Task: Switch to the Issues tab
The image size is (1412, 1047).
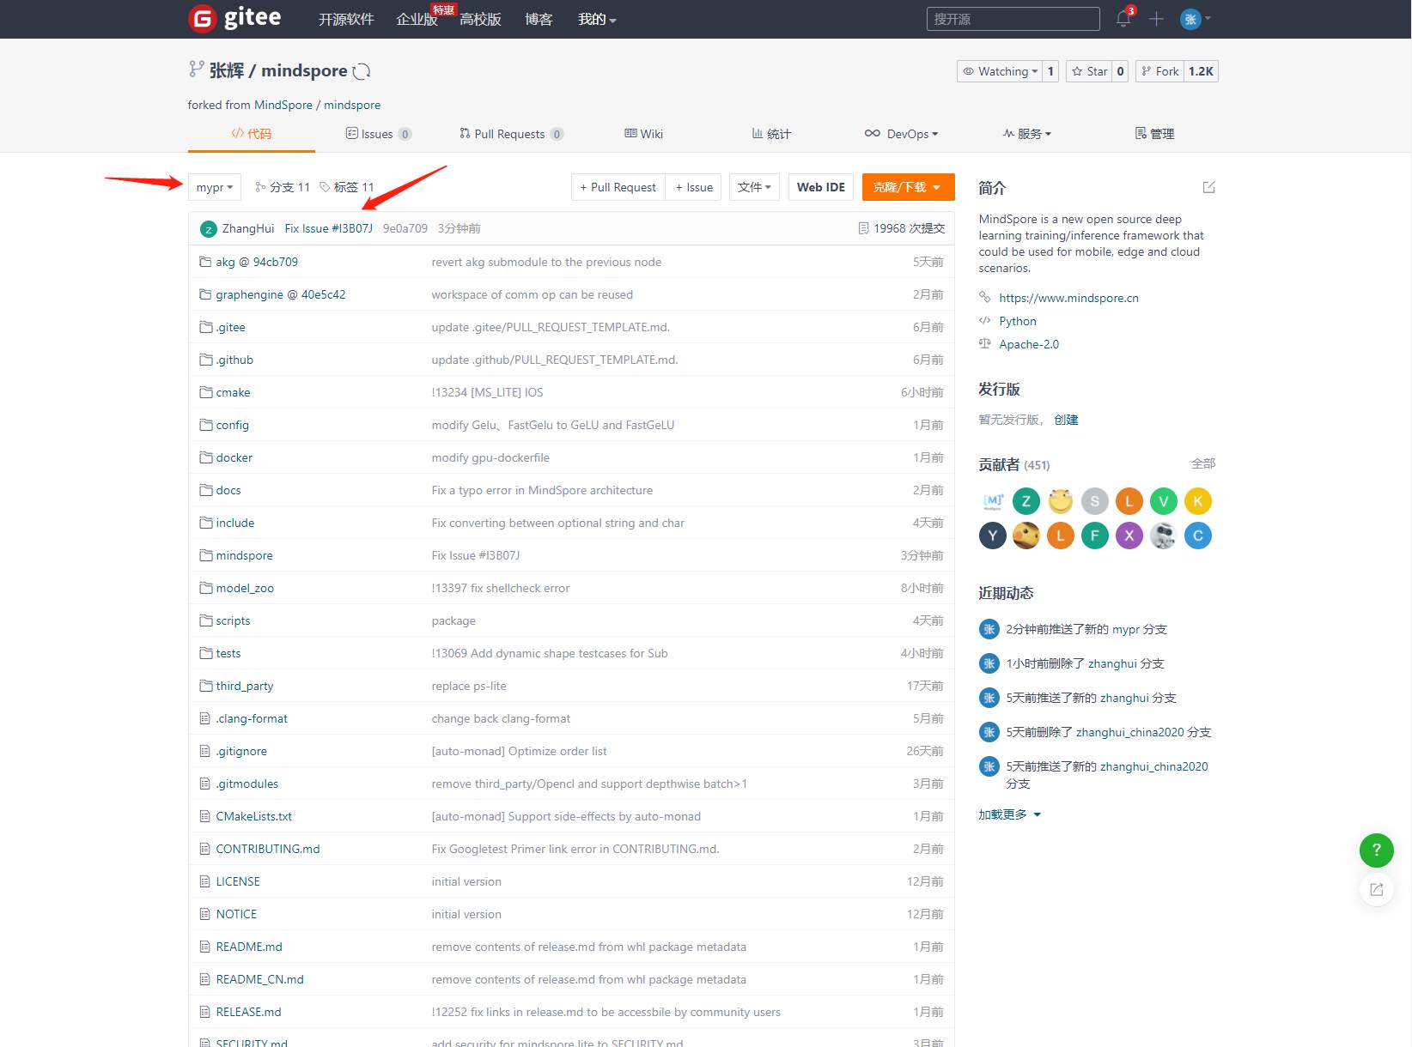Action: click(379, 134)
